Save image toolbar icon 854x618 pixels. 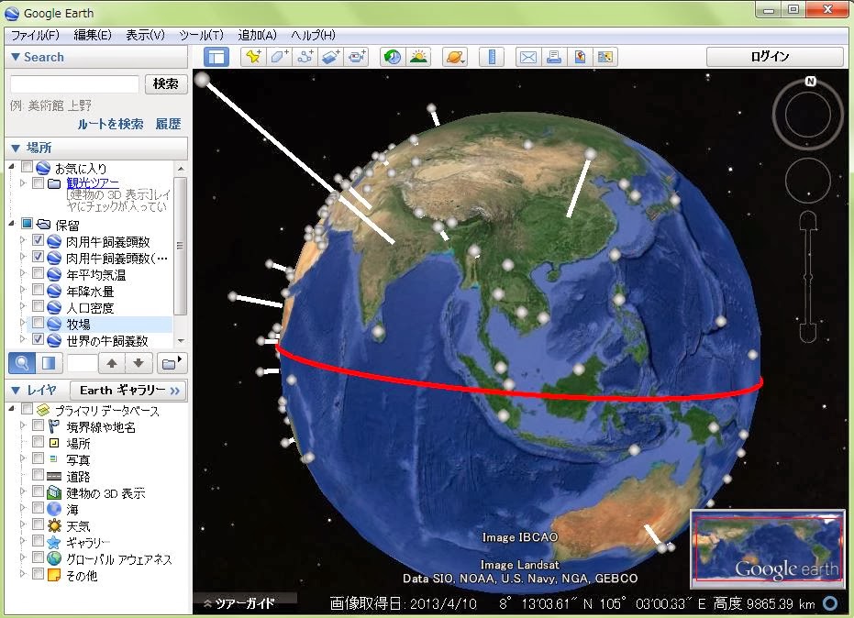605,57
